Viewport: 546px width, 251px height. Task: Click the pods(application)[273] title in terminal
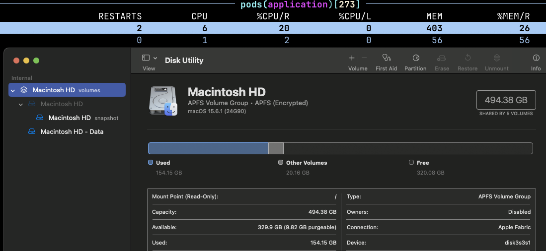300,4
